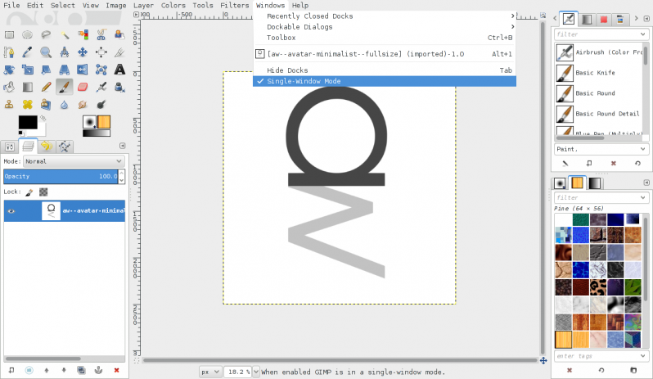The width and height of the screenshot is (653, 379).
Task: Choose Toolbox from the Windows menu
Action: pyautogui.click(x=385, y=38)
